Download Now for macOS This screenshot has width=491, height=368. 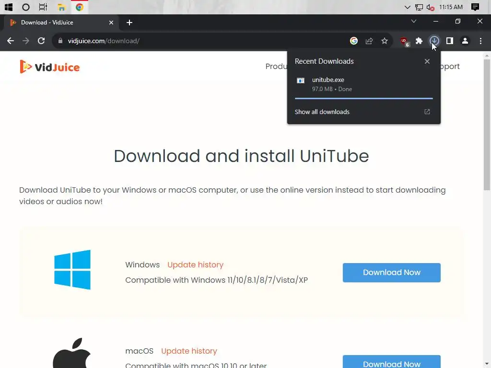(391, 362)
